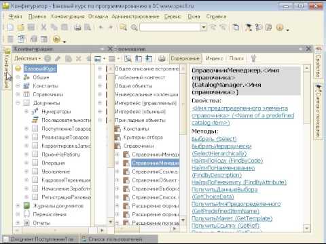
Task: Open the Конфигурация menu
Action: pos(68,17)
